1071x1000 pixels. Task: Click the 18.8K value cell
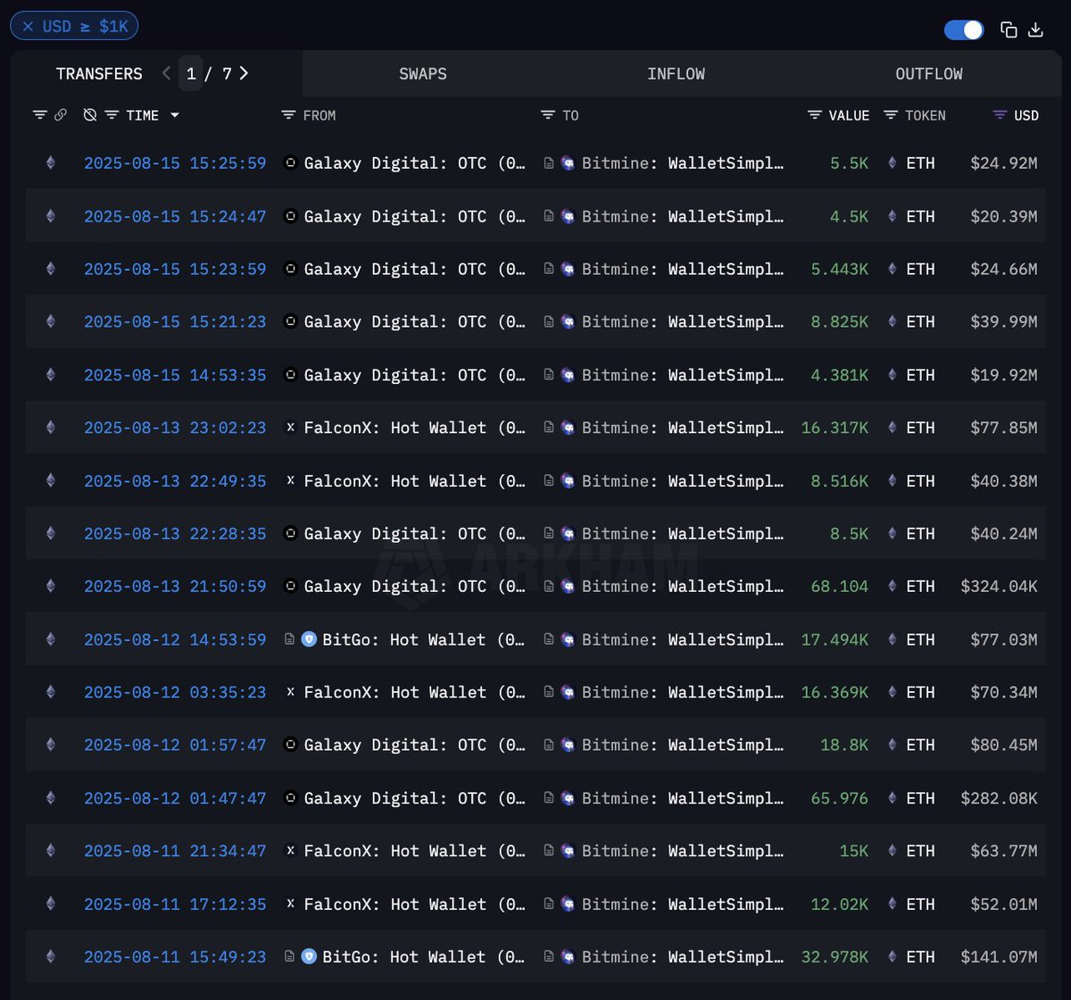[x=844, y=745]
